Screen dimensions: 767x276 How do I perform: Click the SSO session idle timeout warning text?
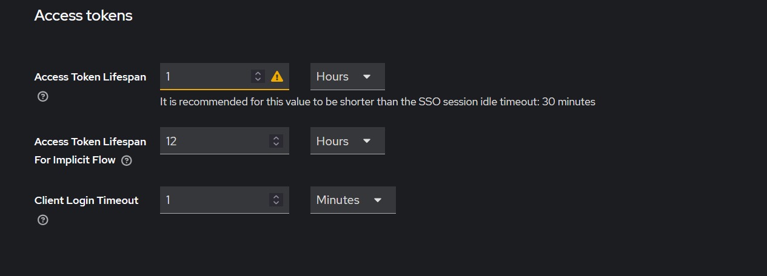click(377, 102)
